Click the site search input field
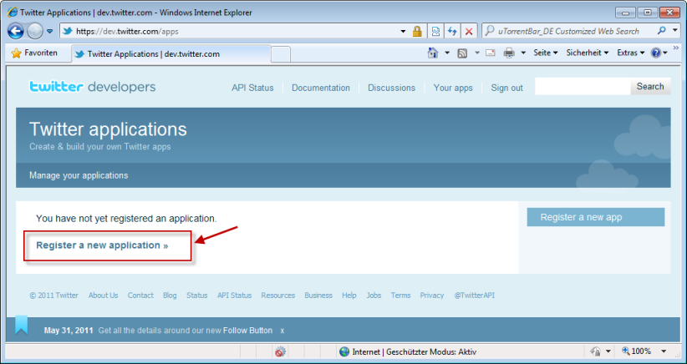 pos(582,87)
